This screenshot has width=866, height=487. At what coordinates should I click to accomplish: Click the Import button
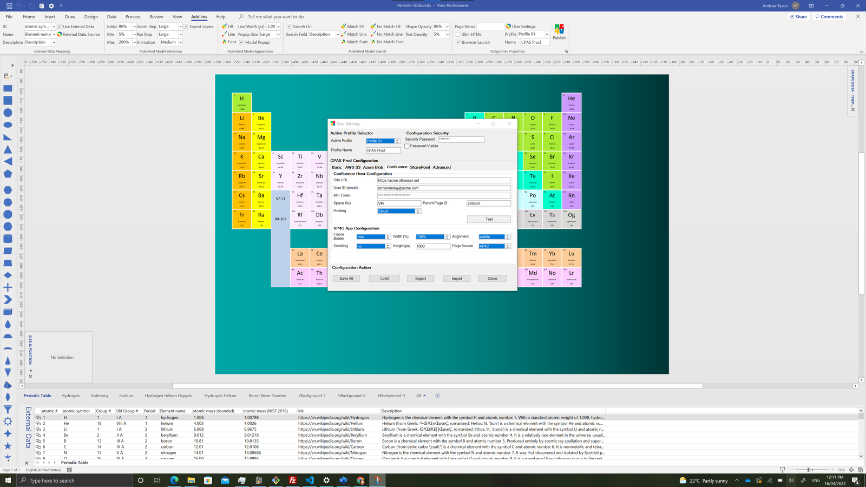pos(457,278)
